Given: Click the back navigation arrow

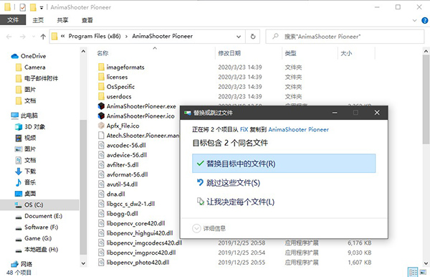Looking at the screenshot, I should 9,37.
